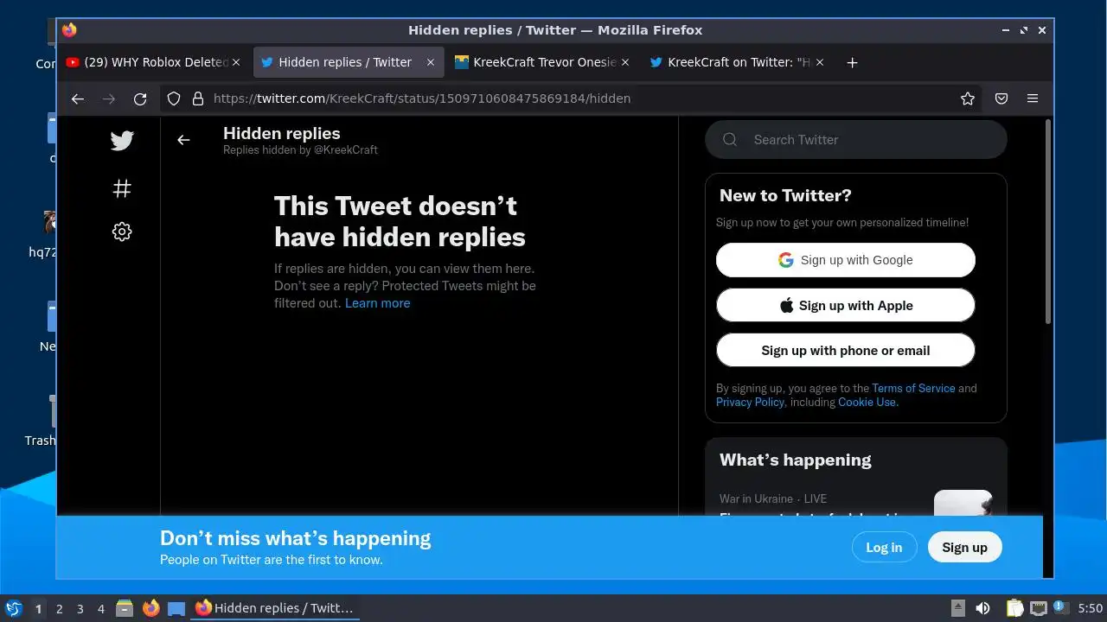Open the file manager taskbar icon
Screen dimensions: 1107x622
click(125, 608)
